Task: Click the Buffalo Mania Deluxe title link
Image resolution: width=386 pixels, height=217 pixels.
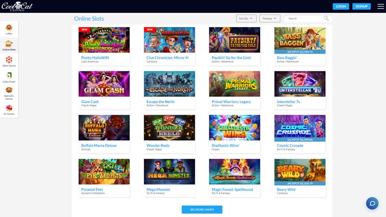Action: click(x=99, y=146)
